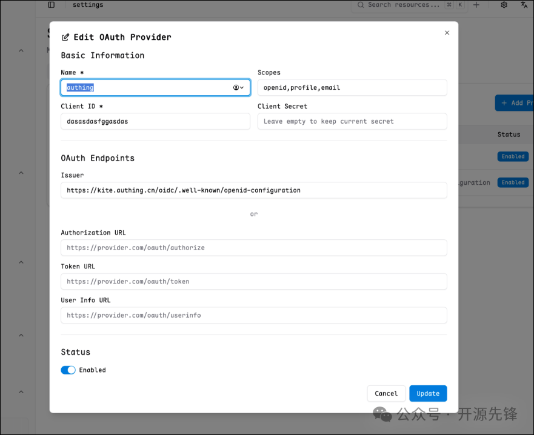This screenshot has width=534, height=435.
Task: Focus the Authorization URL input
Action: point(253,248)
